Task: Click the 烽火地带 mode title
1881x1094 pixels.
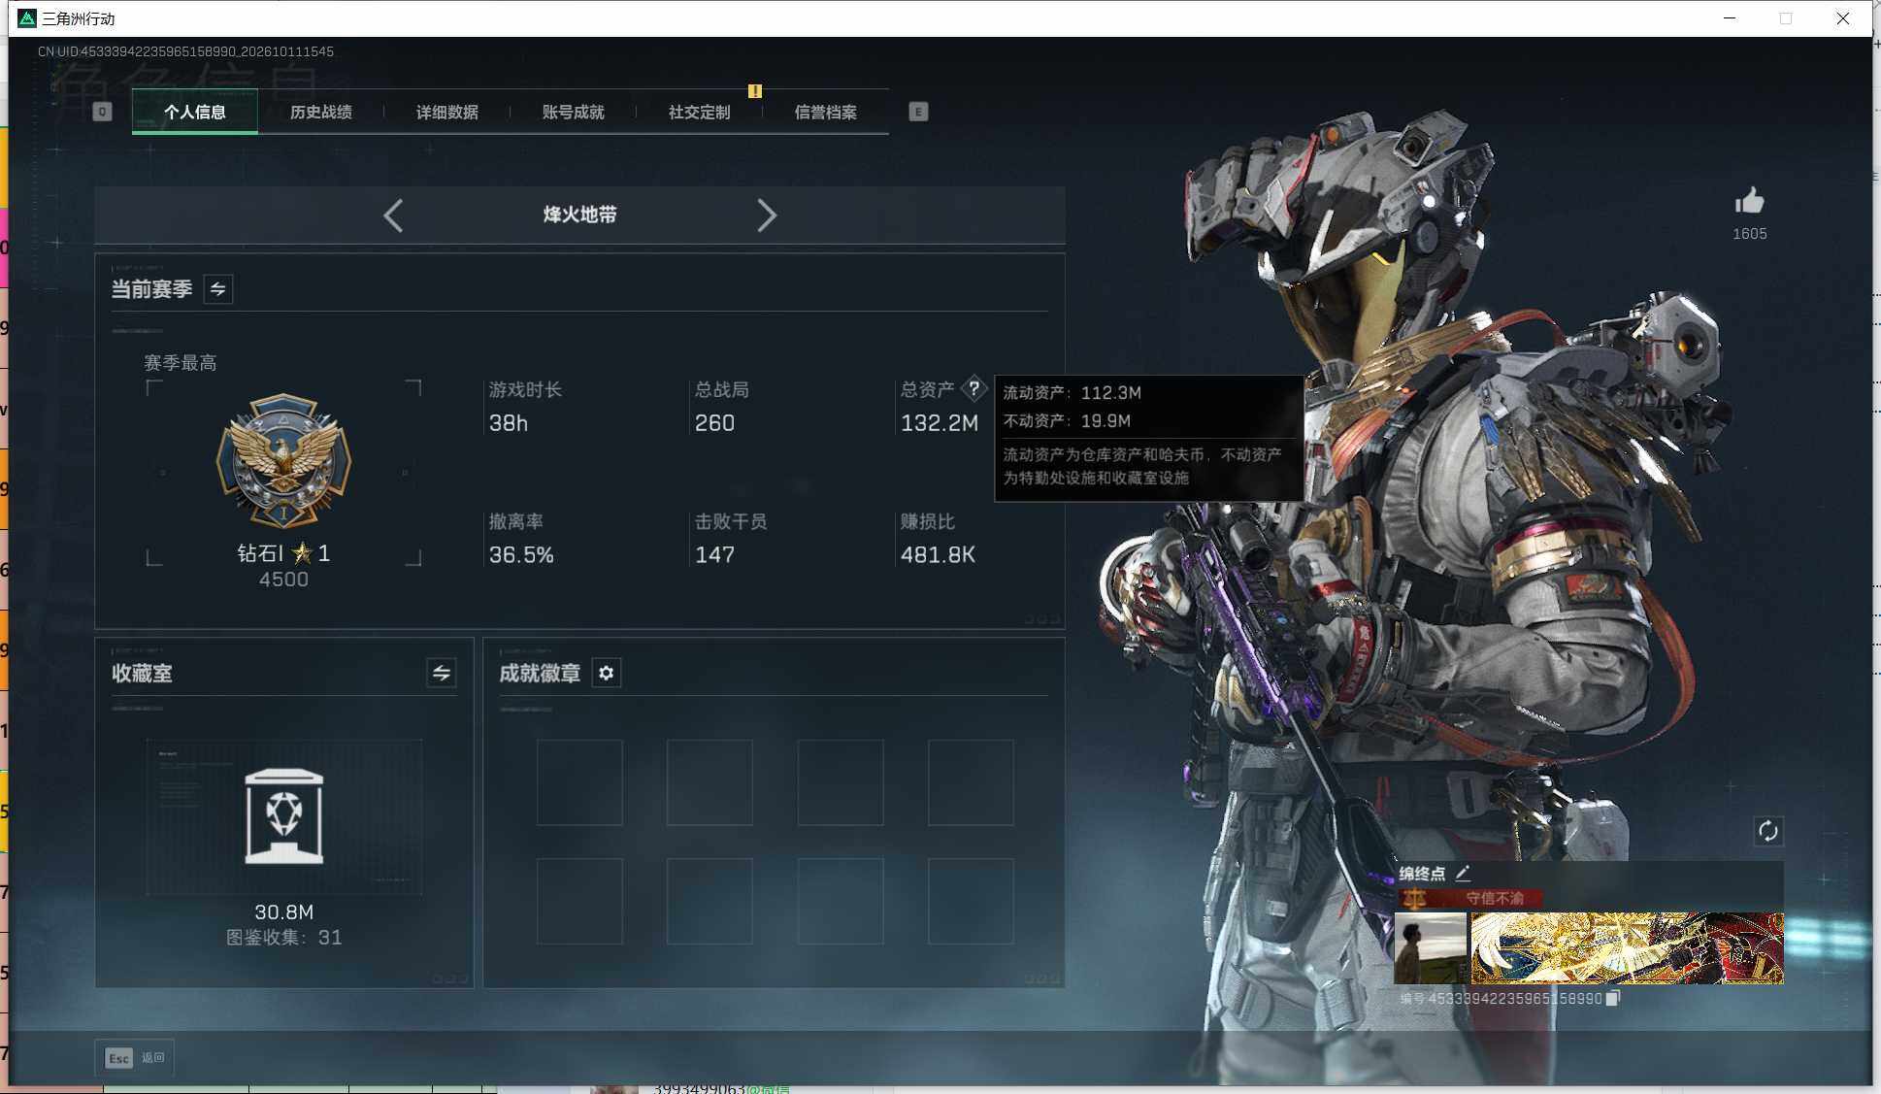Action: click(x=579, y=215)
